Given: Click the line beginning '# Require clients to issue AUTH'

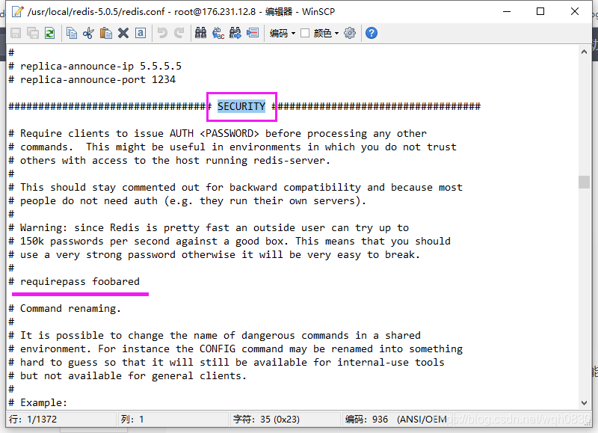Looking at the screenshot, I should pyautogui.click(x=218, y=134).
